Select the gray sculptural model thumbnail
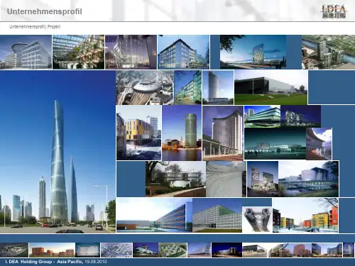 click(x=257, y=220)
